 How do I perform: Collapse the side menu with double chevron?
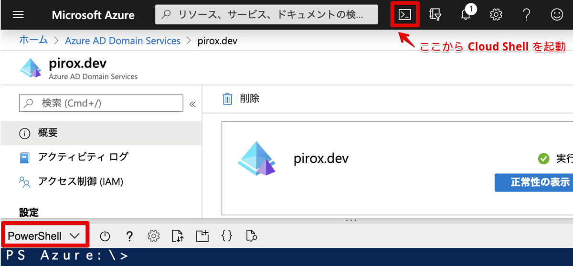click(x=192, y=104)
